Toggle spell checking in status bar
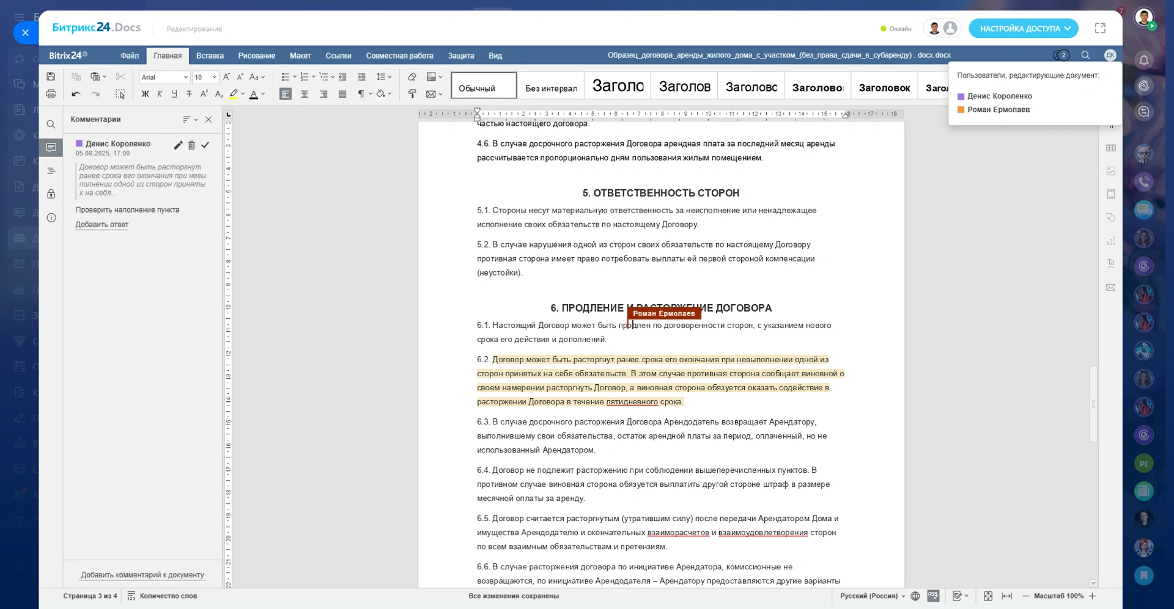1174x609 pixels. pos(933,596)
